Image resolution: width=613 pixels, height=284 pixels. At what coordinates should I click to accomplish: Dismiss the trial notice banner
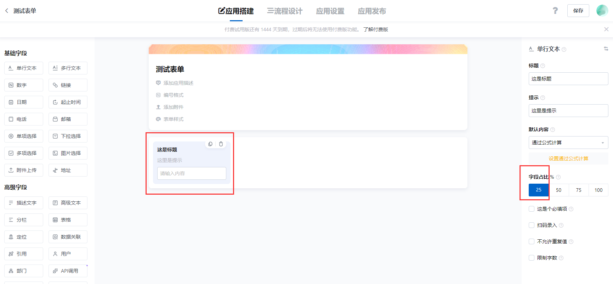point(606,29)
